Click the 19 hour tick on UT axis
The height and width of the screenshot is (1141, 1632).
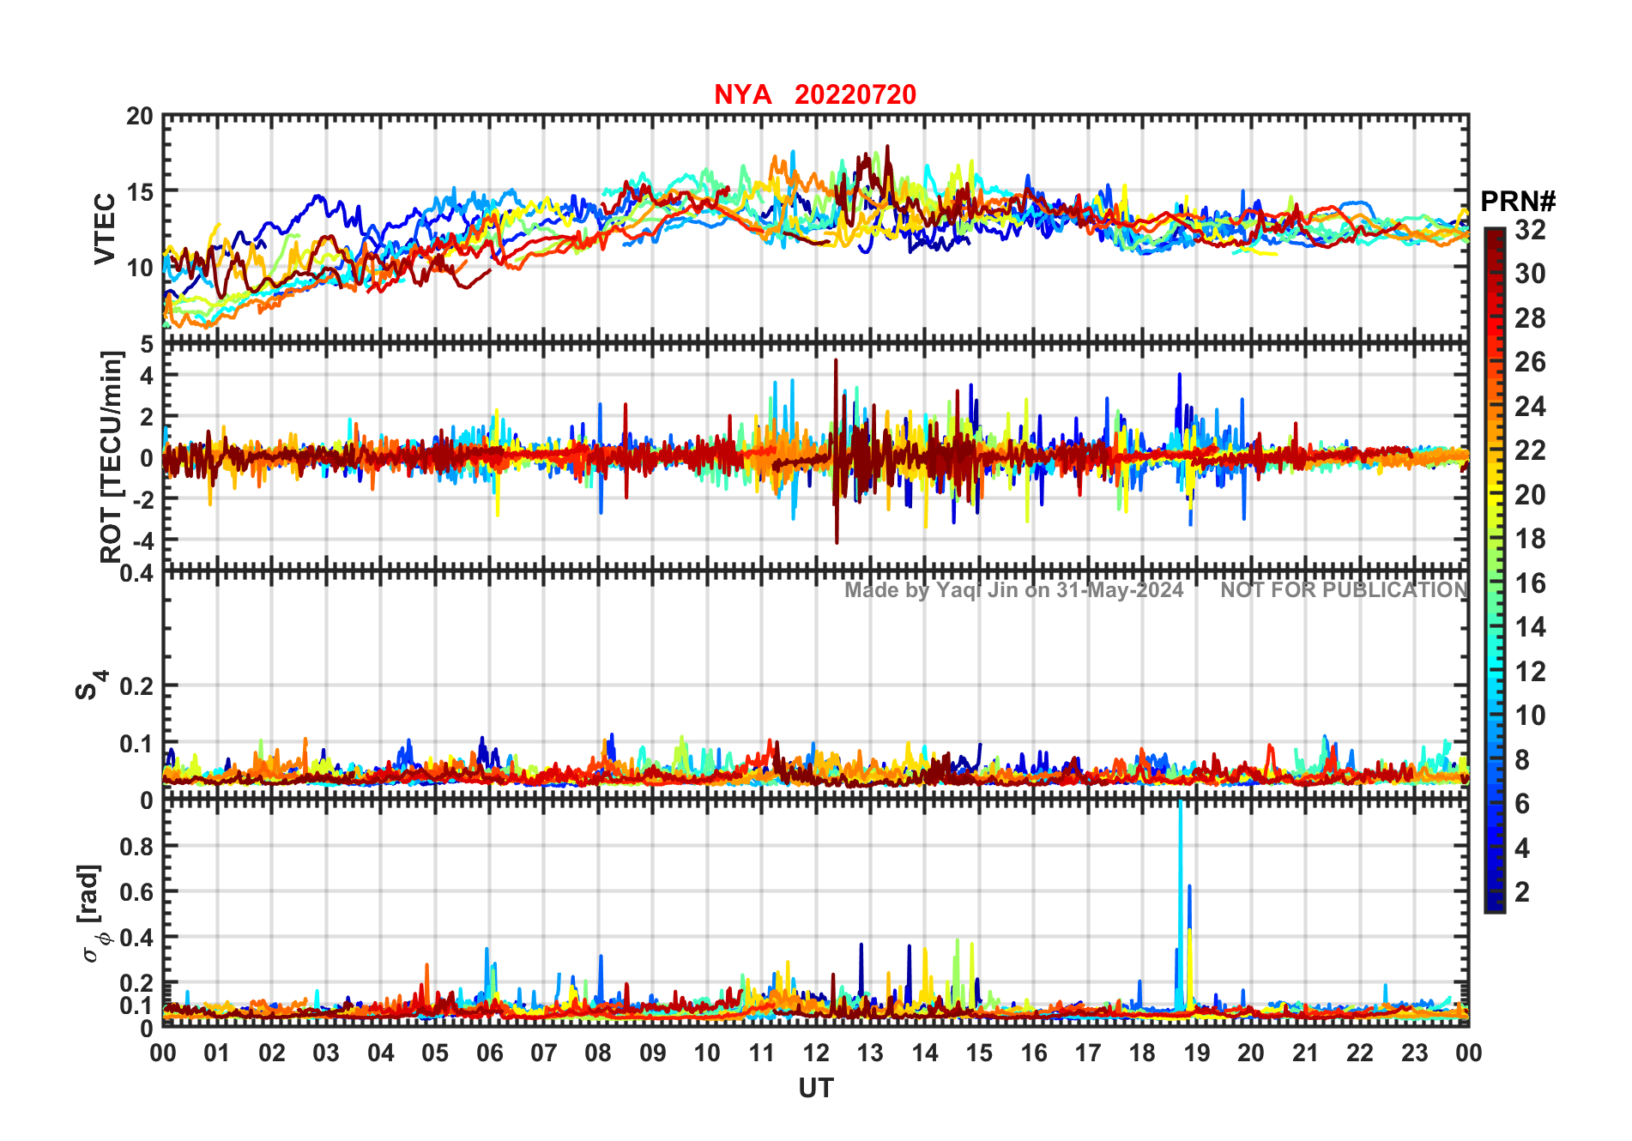(1197, 1053)
